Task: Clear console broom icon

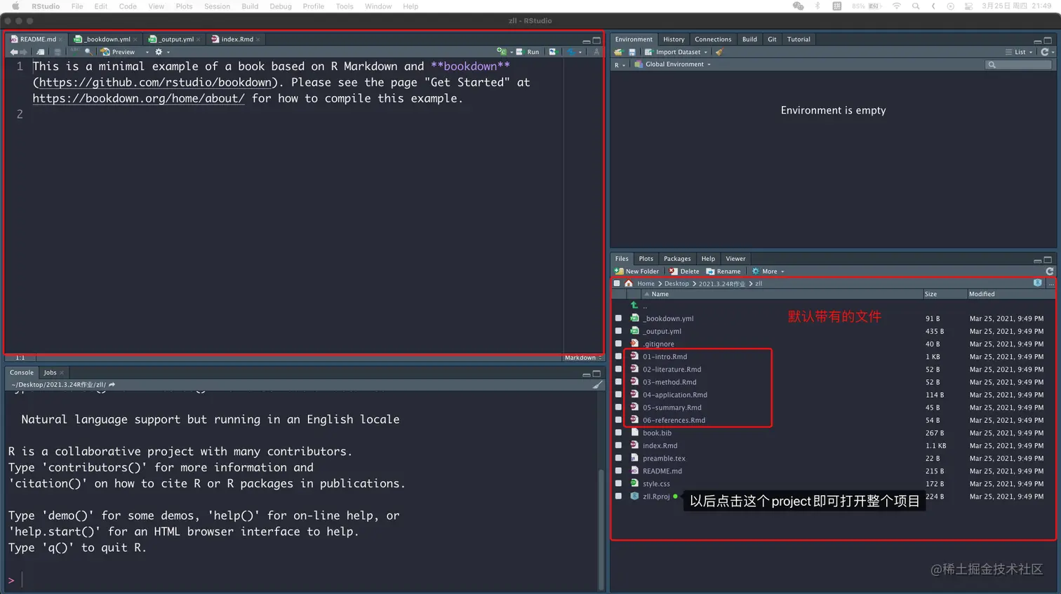Action: [596, 384]
